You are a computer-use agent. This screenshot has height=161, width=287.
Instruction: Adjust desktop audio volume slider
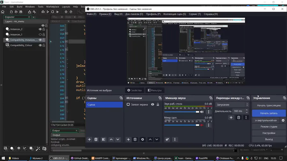click(x=181, y=112)
